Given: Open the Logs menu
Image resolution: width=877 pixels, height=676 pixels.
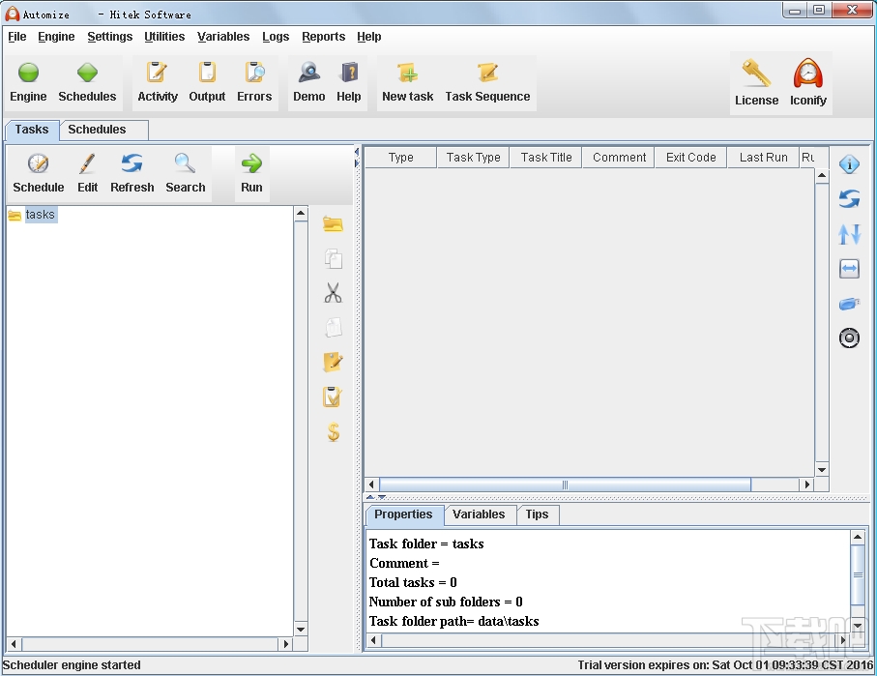Looking at the screenshot, I should (276, 37).
